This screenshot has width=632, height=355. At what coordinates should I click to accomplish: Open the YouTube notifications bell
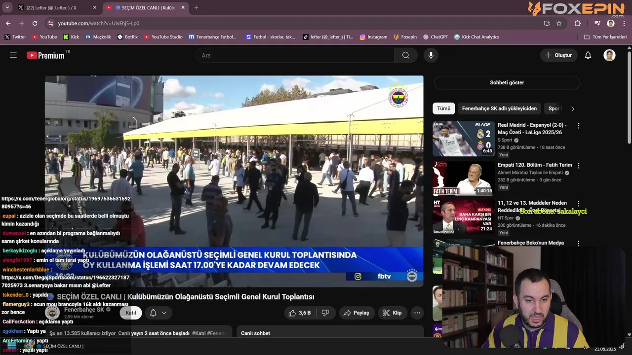[588, 55]
